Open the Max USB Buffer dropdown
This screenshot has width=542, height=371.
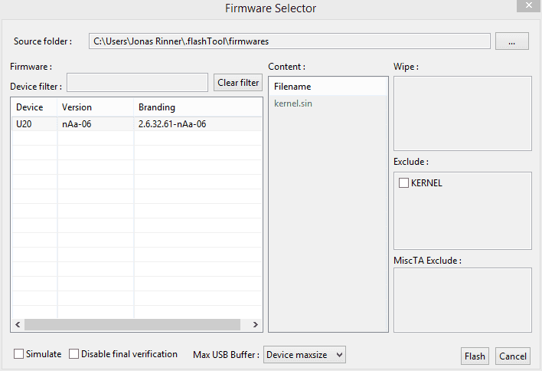point(305,355)
